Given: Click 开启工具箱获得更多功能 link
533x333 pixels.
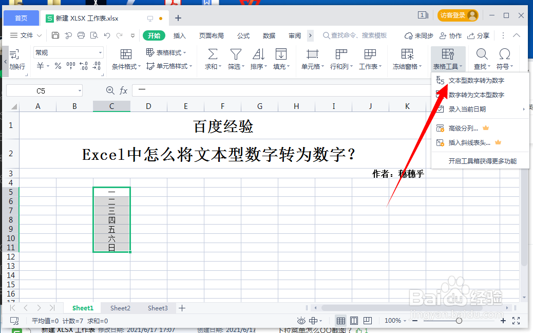Looking at the screenshot, I should coord(482,161).
